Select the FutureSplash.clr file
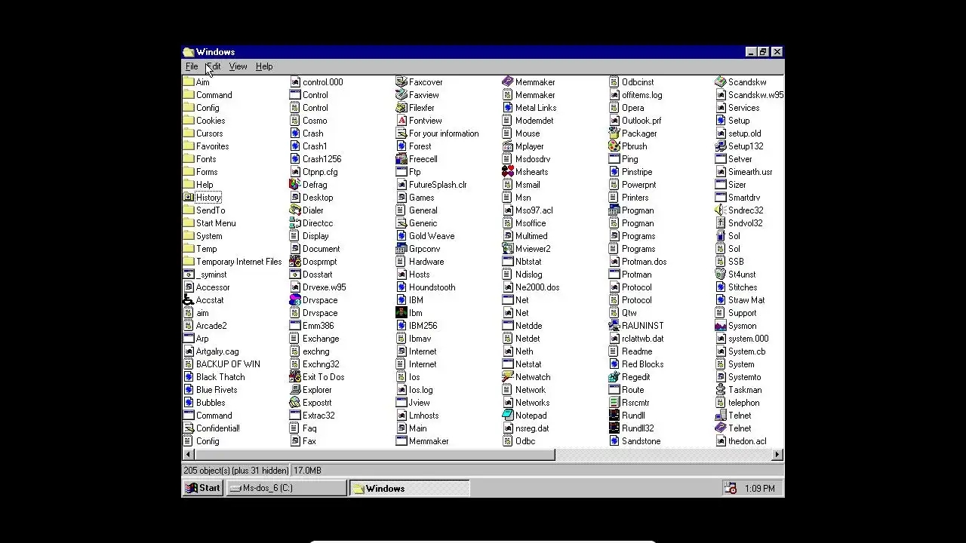Image resolution: width=966 pixels, height=543 pixels. tap(432, 185)
